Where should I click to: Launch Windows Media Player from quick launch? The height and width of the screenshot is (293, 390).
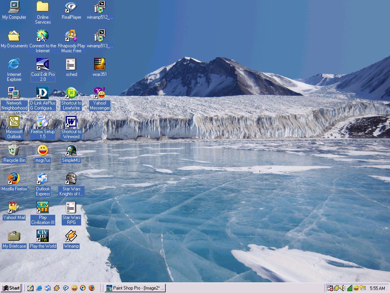pos(83,288)
